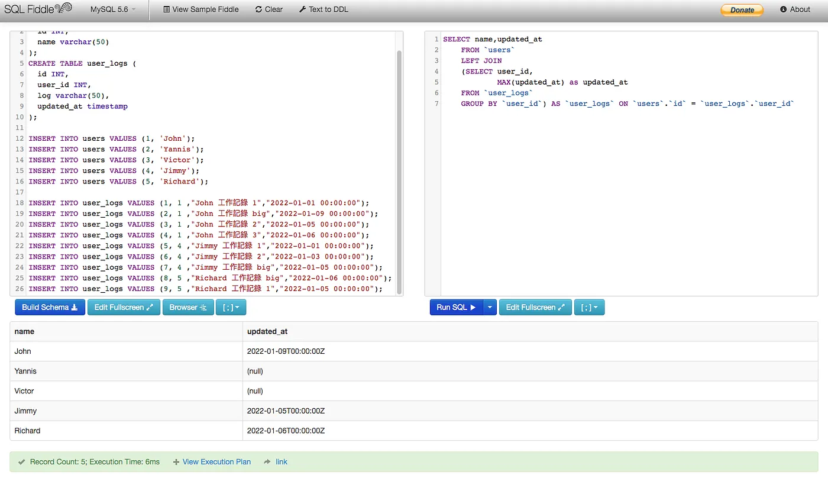Expand the Run SQL options arrow
This screenshot has height=478, width=828.
click(x=490, y=307)
